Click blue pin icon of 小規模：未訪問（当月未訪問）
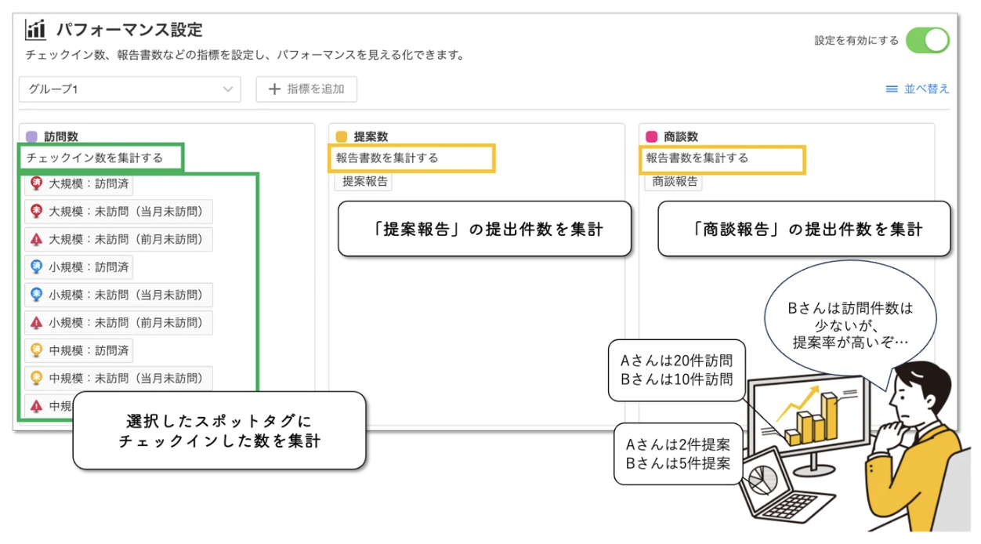 coord(36,295)
